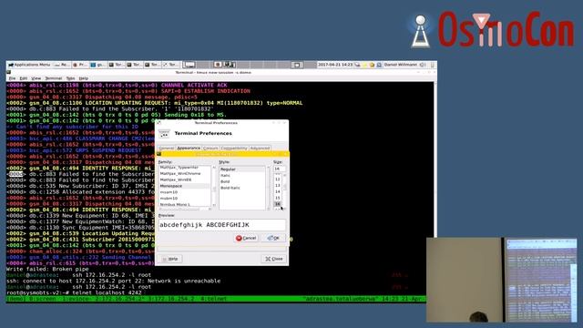The width and height of the screenshot is (583, 328).
Task: Click the 'Network is unreachable' ssh error line
Action: click(113, 281)
